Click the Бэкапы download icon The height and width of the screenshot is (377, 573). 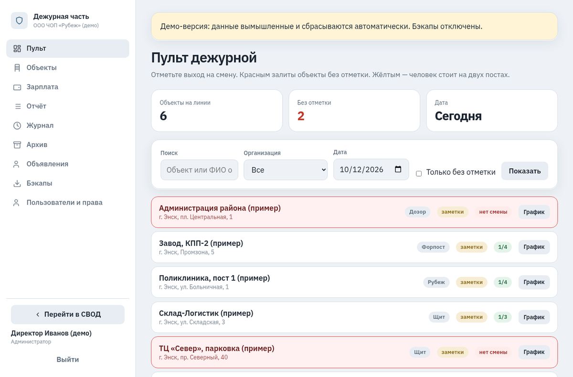[17, 183]
